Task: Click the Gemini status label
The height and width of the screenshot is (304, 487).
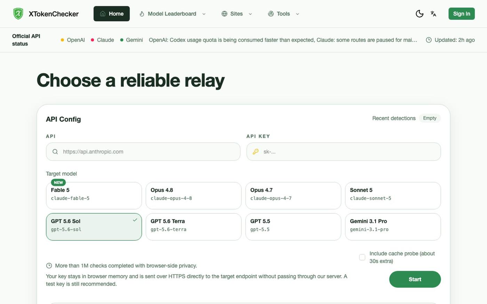Action: (134, 40)
